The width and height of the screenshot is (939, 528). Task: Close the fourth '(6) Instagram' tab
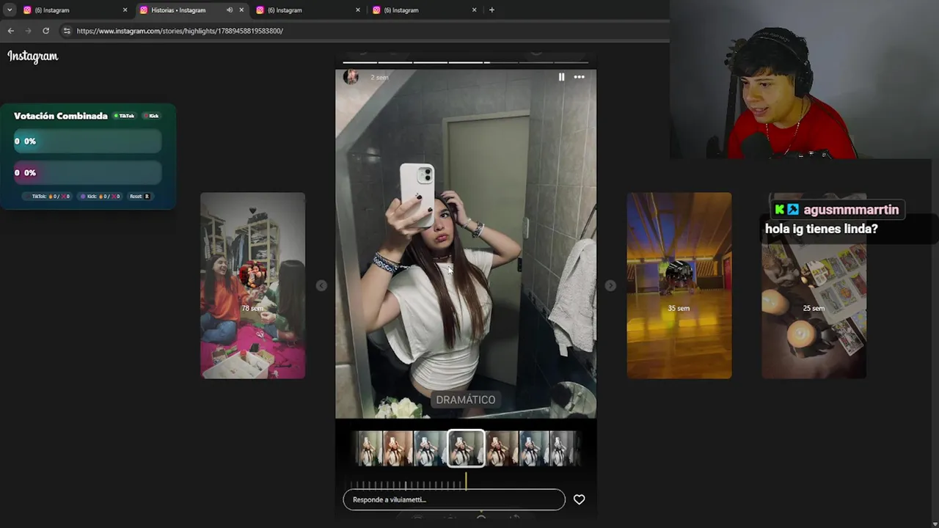pyautogui.click(x=474, y=10)
